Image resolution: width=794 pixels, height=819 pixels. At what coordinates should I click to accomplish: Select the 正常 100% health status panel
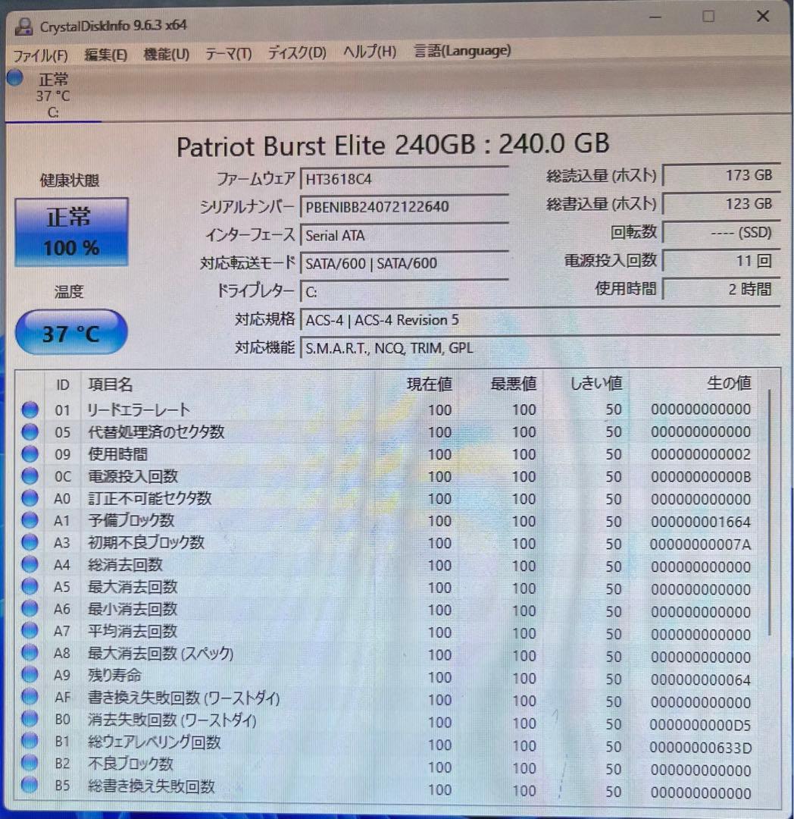[71, 230]
